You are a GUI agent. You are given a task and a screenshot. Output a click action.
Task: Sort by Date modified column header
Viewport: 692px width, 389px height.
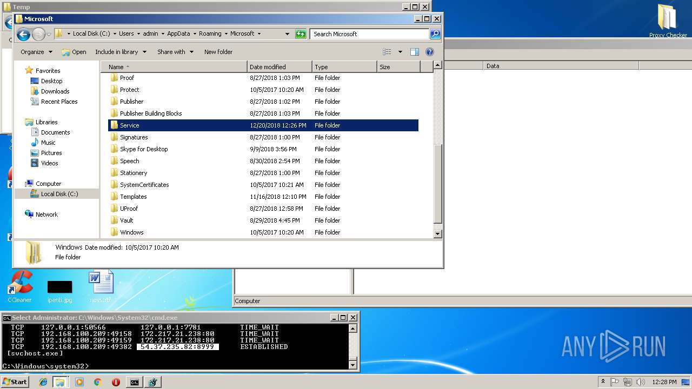[280, 67]
